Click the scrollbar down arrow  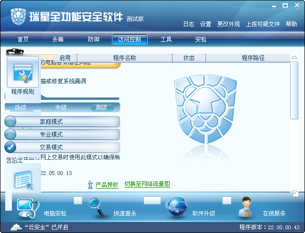coord(295,193)
